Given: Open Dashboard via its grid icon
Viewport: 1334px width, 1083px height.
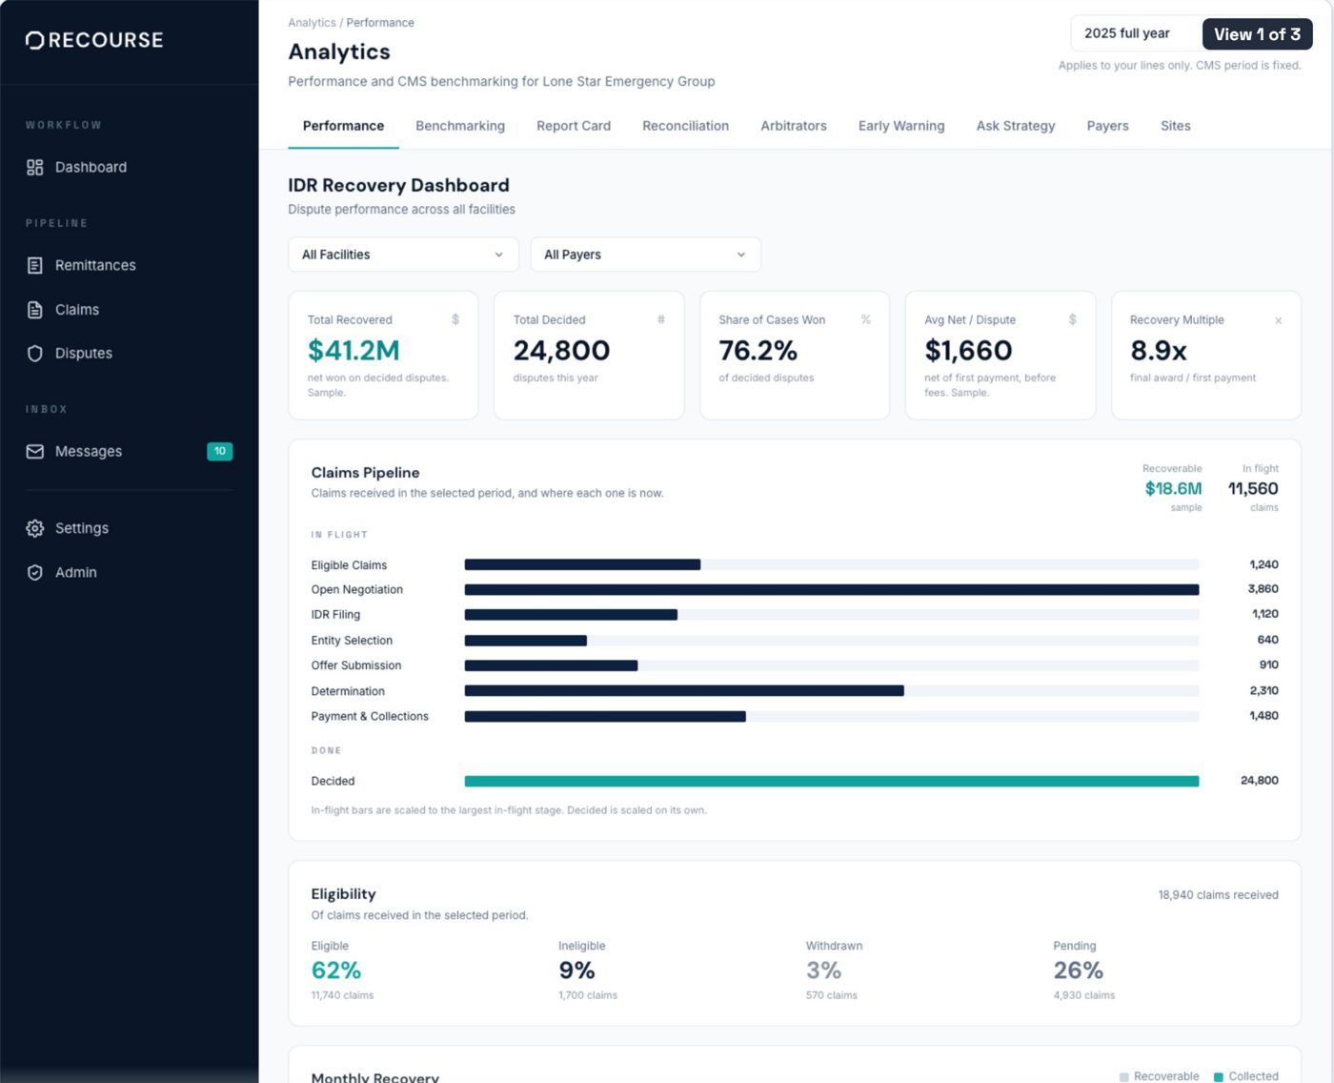Looking at the screenshot, I should click(x=35, y=168).
